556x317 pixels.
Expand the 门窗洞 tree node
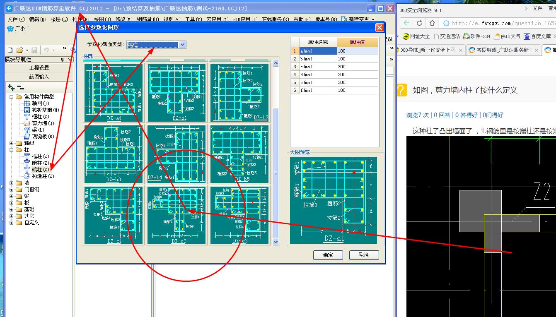click(x=12, y=190)
